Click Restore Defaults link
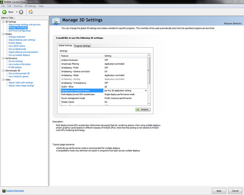This screenshot has width=244, height=195. pyautogui.click(x=233, y=23)
